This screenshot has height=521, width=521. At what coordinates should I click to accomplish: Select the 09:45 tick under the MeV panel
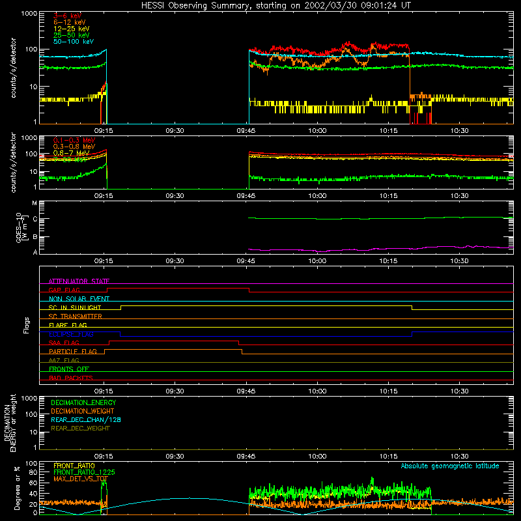point(246,196)
